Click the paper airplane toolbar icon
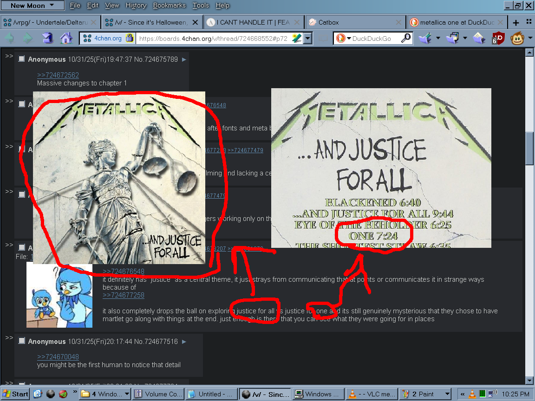535x401 pixels. click(479, 38)
